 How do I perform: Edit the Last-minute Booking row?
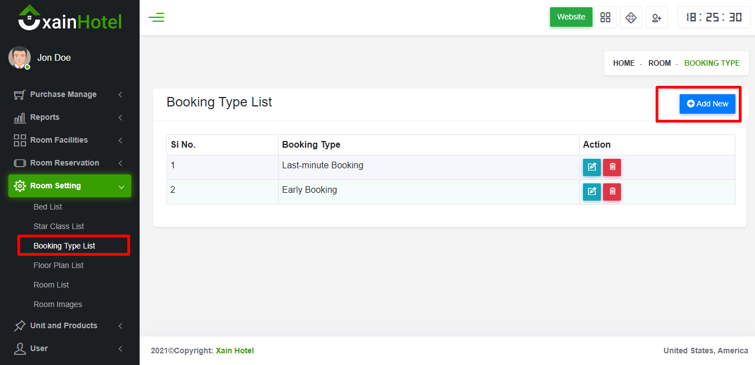(x=592, y=167)
